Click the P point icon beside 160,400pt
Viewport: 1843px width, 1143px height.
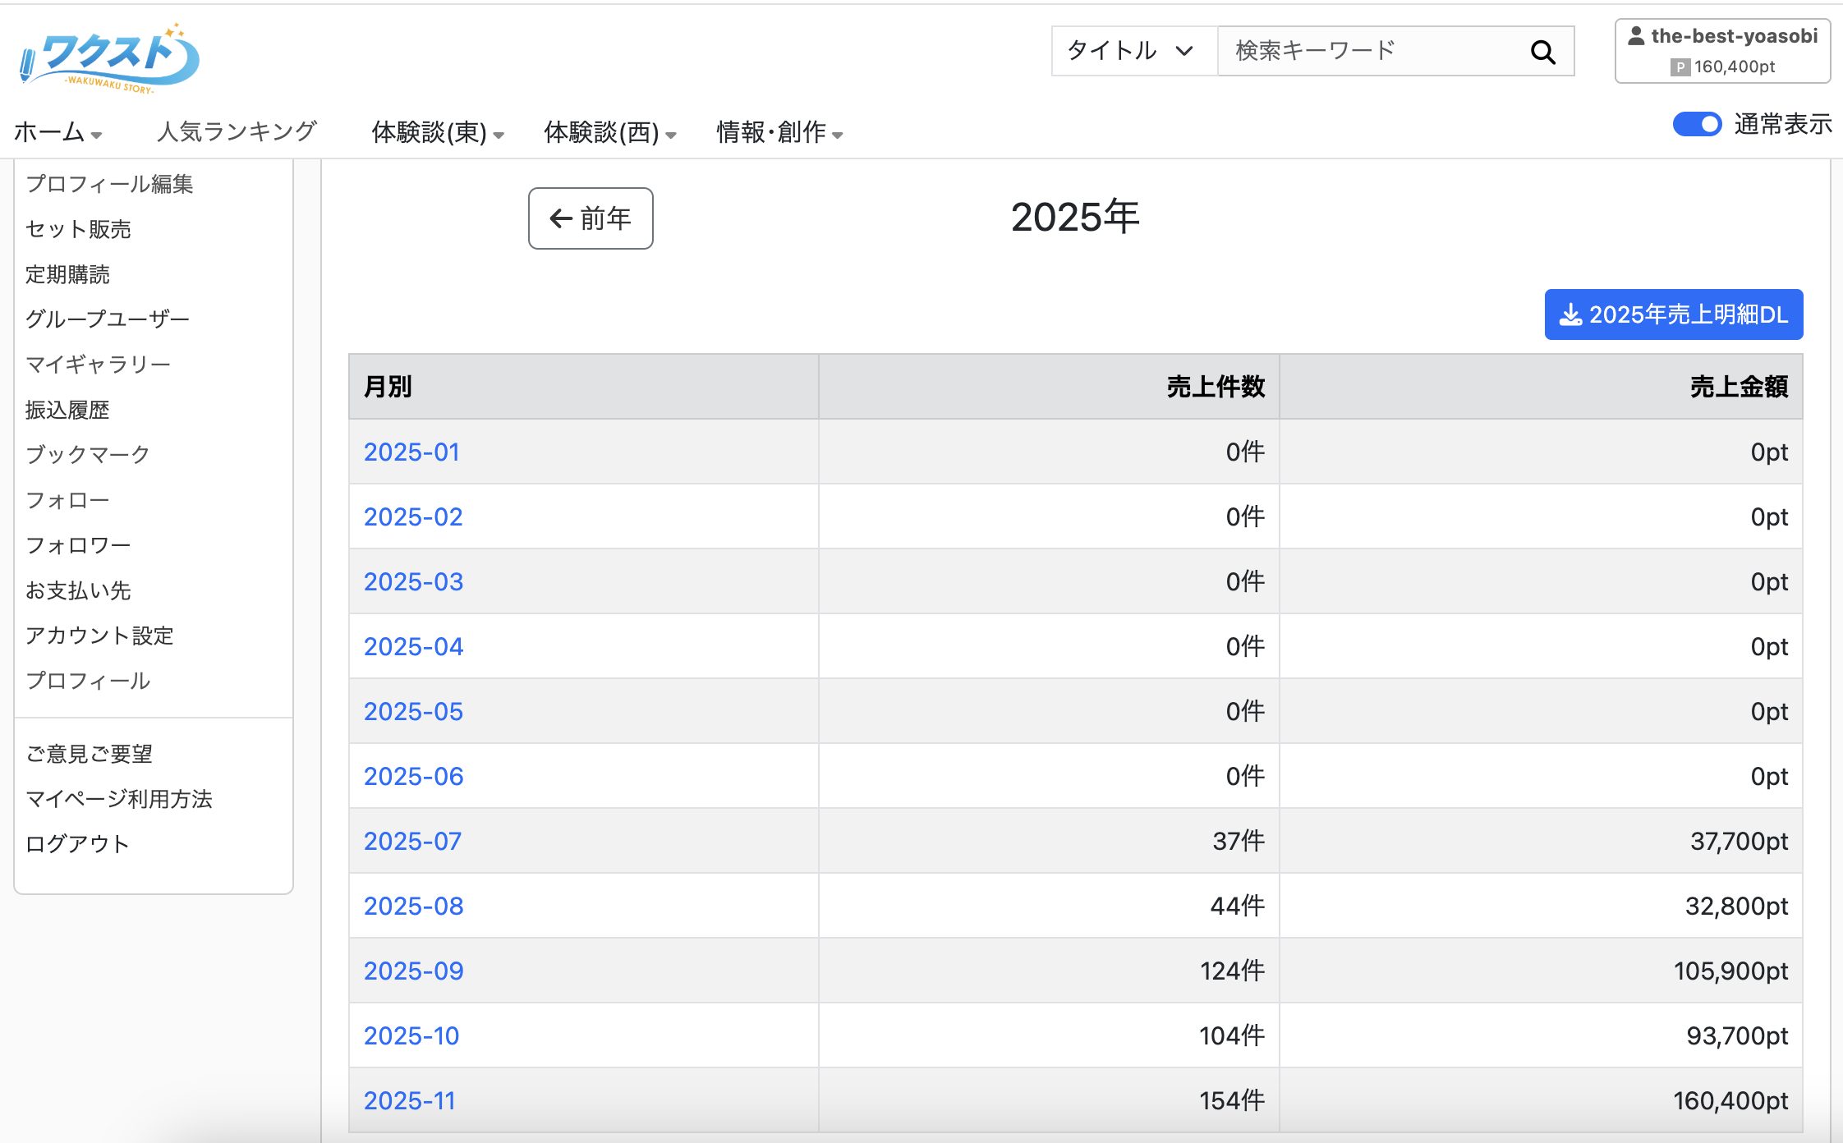click(x=1681, y=67)
